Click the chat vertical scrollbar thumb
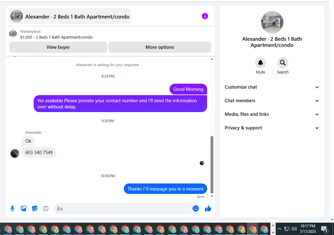334x235 pixels. [x=212, y=165]
